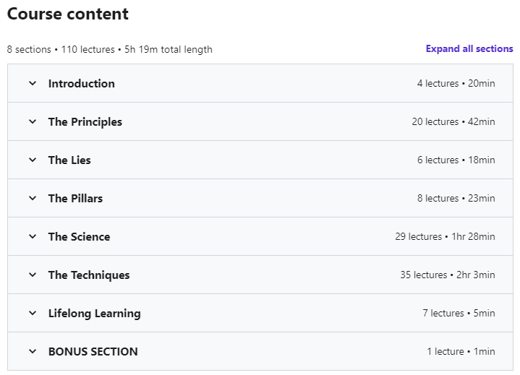Open the Introduction section title
Image resolution: width=520 pixels, height=375 pixels.
(82, 83)
